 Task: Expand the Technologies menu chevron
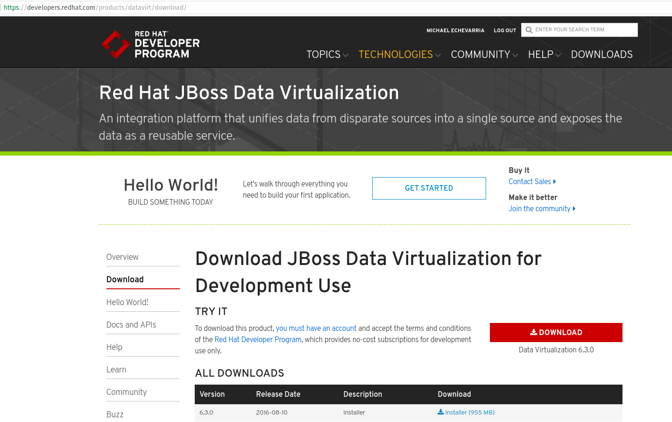438,55
